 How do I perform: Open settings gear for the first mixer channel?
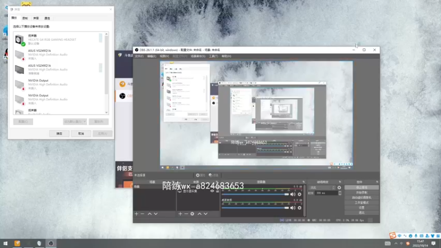pos(299,195)
